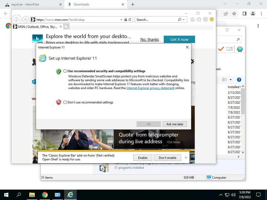Click search icon in Programs window

coord(238,40)
